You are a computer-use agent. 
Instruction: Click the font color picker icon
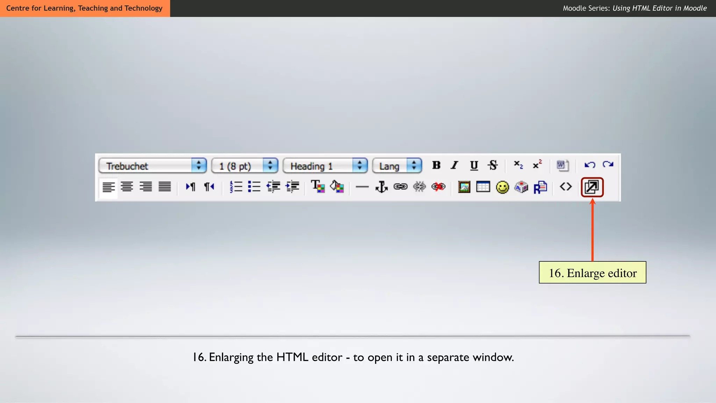coord(318,186)
